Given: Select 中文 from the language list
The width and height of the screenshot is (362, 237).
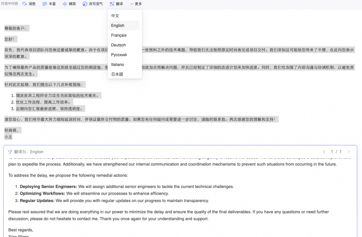Looking at the screenshot, I should pos(124,16).
